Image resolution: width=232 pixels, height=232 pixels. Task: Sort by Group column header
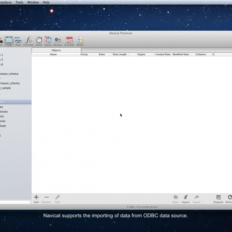(x=84, y=54)
